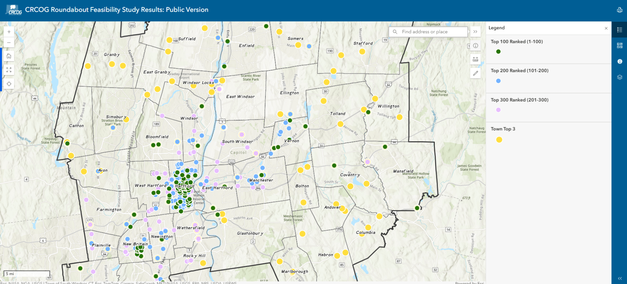Toggle the Legend panel icon

(x=620, y=30)
